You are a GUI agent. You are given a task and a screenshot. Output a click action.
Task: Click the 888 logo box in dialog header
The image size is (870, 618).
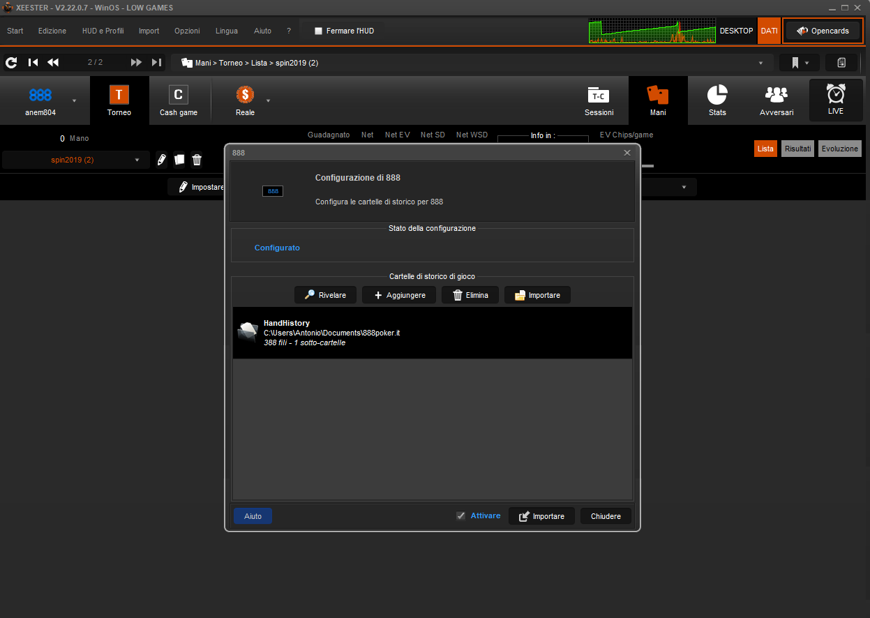273,191
